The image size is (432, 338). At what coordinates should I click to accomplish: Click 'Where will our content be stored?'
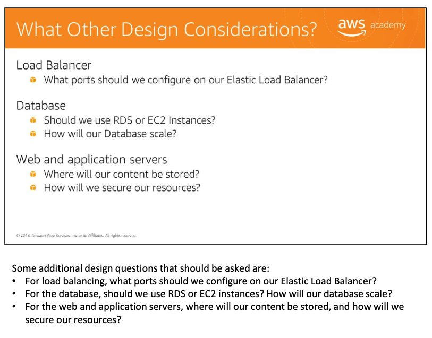click(x=122, y=174)
